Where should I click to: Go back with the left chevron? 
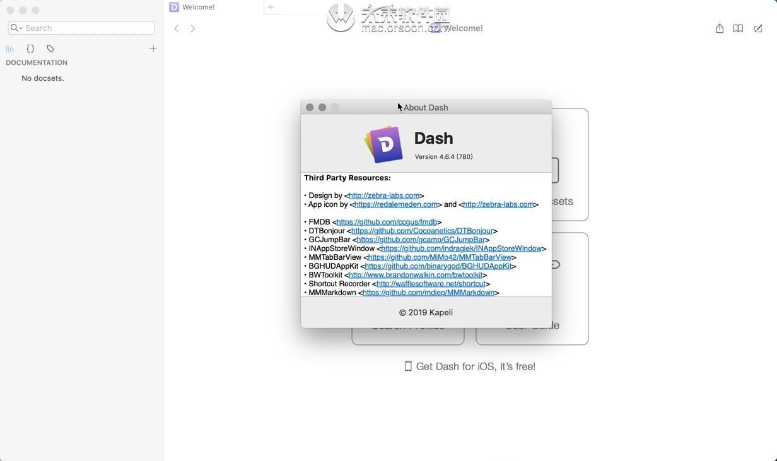point(177,28)
